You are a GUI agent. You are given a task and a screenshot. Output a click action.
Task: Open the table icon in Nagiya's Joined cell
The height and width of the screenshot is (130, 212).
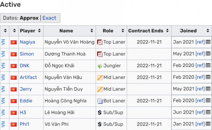pyautogui.click(x=208, y=42)
